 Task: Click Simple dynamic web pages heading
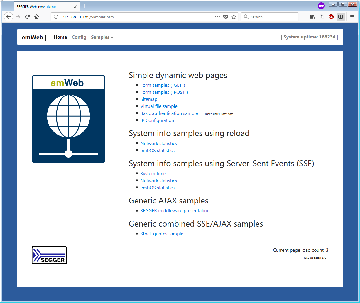click(x=178, y=75)
